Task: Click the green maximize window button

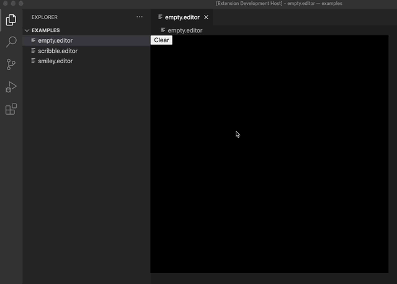Action: 21,3
